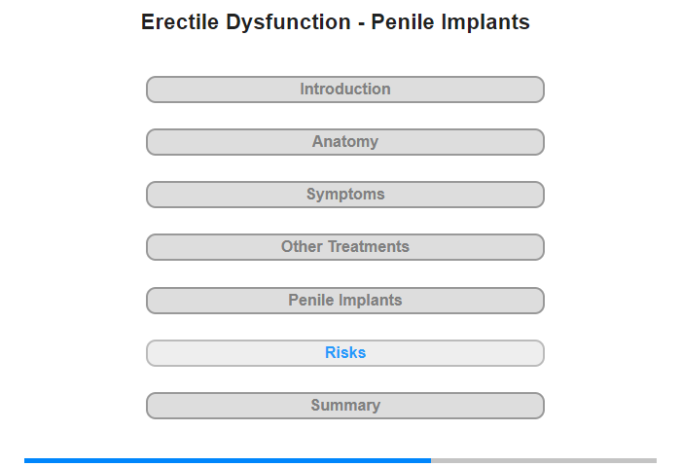Image resolution: width=681 pixels, height=467 pixels.
Task: Click the end of blue progress indicator
Action: pyautogui.click(x=430, y=460)
